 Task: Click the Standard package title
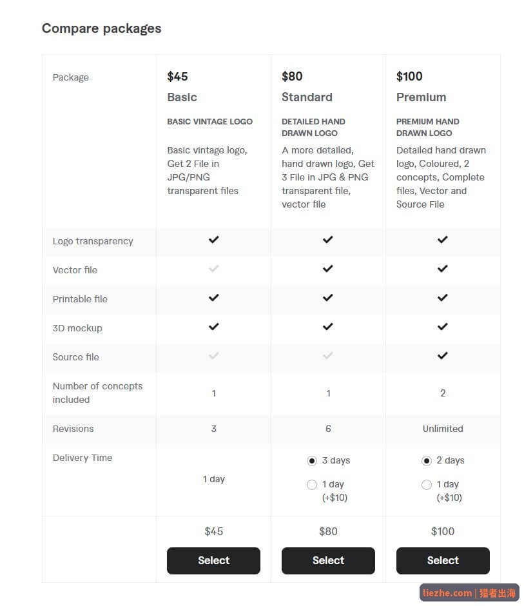click(307, 97)
